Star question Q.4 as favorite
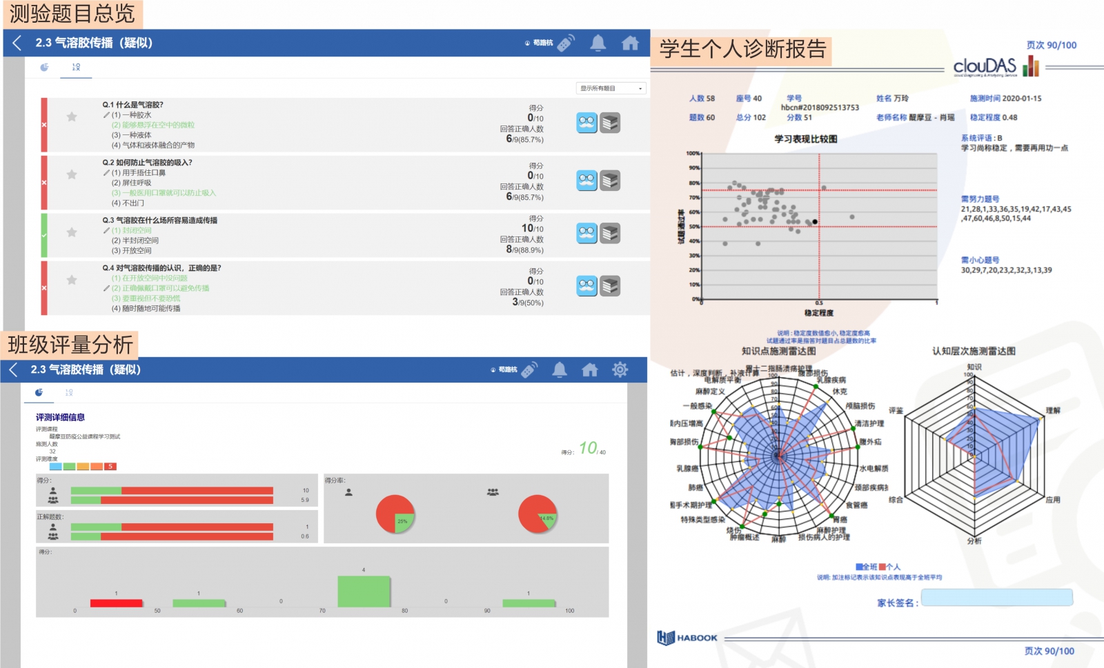Viewport: 1104px width, 668px height. (72, 280)
